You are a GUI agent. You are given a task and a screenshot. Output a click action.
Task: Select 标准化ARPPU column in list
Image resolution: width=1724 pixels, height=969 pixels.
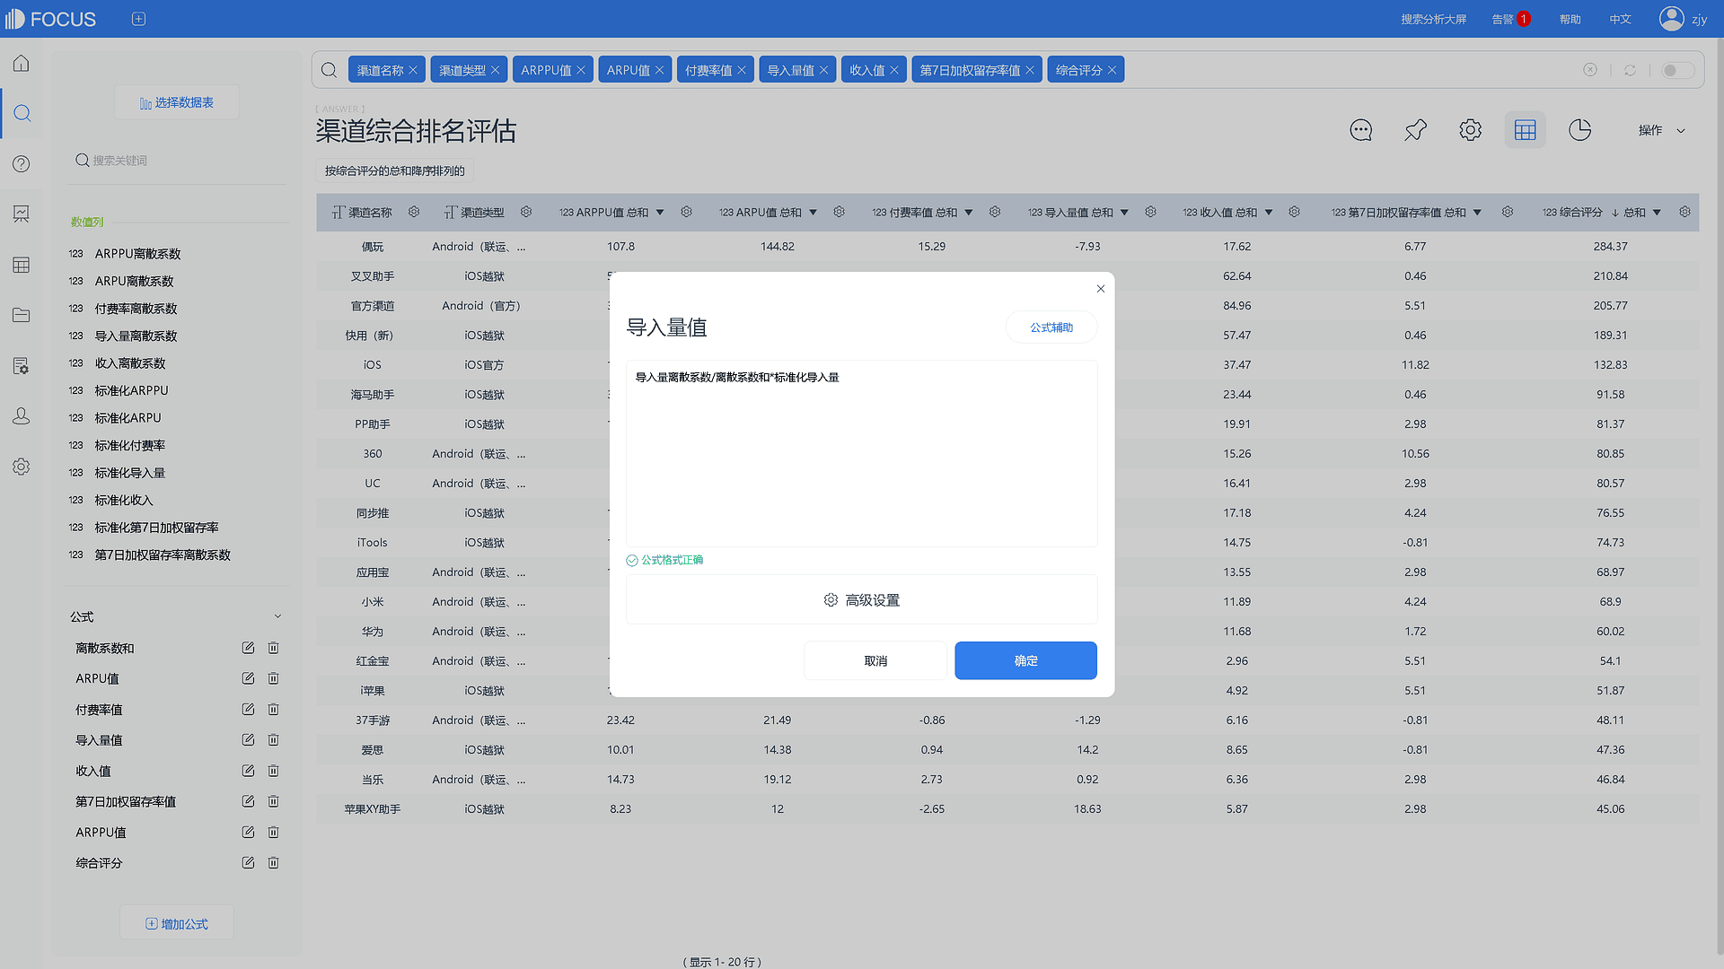point(132,390)
